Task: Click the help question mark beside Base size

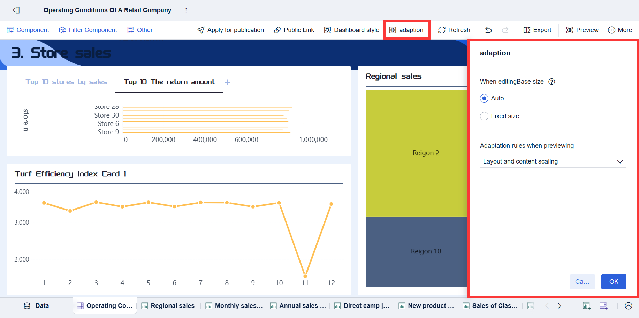Action: point(551,82)
